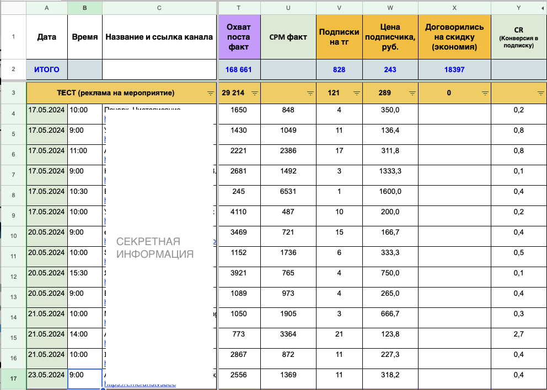Click CR (Конверсия в подписку) header
Screen dimensions: 547x390
[x=518, y=36]
